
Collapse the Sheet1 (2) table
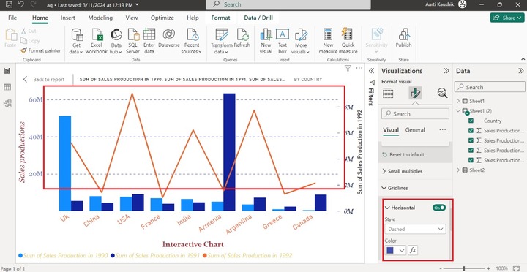pyautogui.click(x=458, y=110)
